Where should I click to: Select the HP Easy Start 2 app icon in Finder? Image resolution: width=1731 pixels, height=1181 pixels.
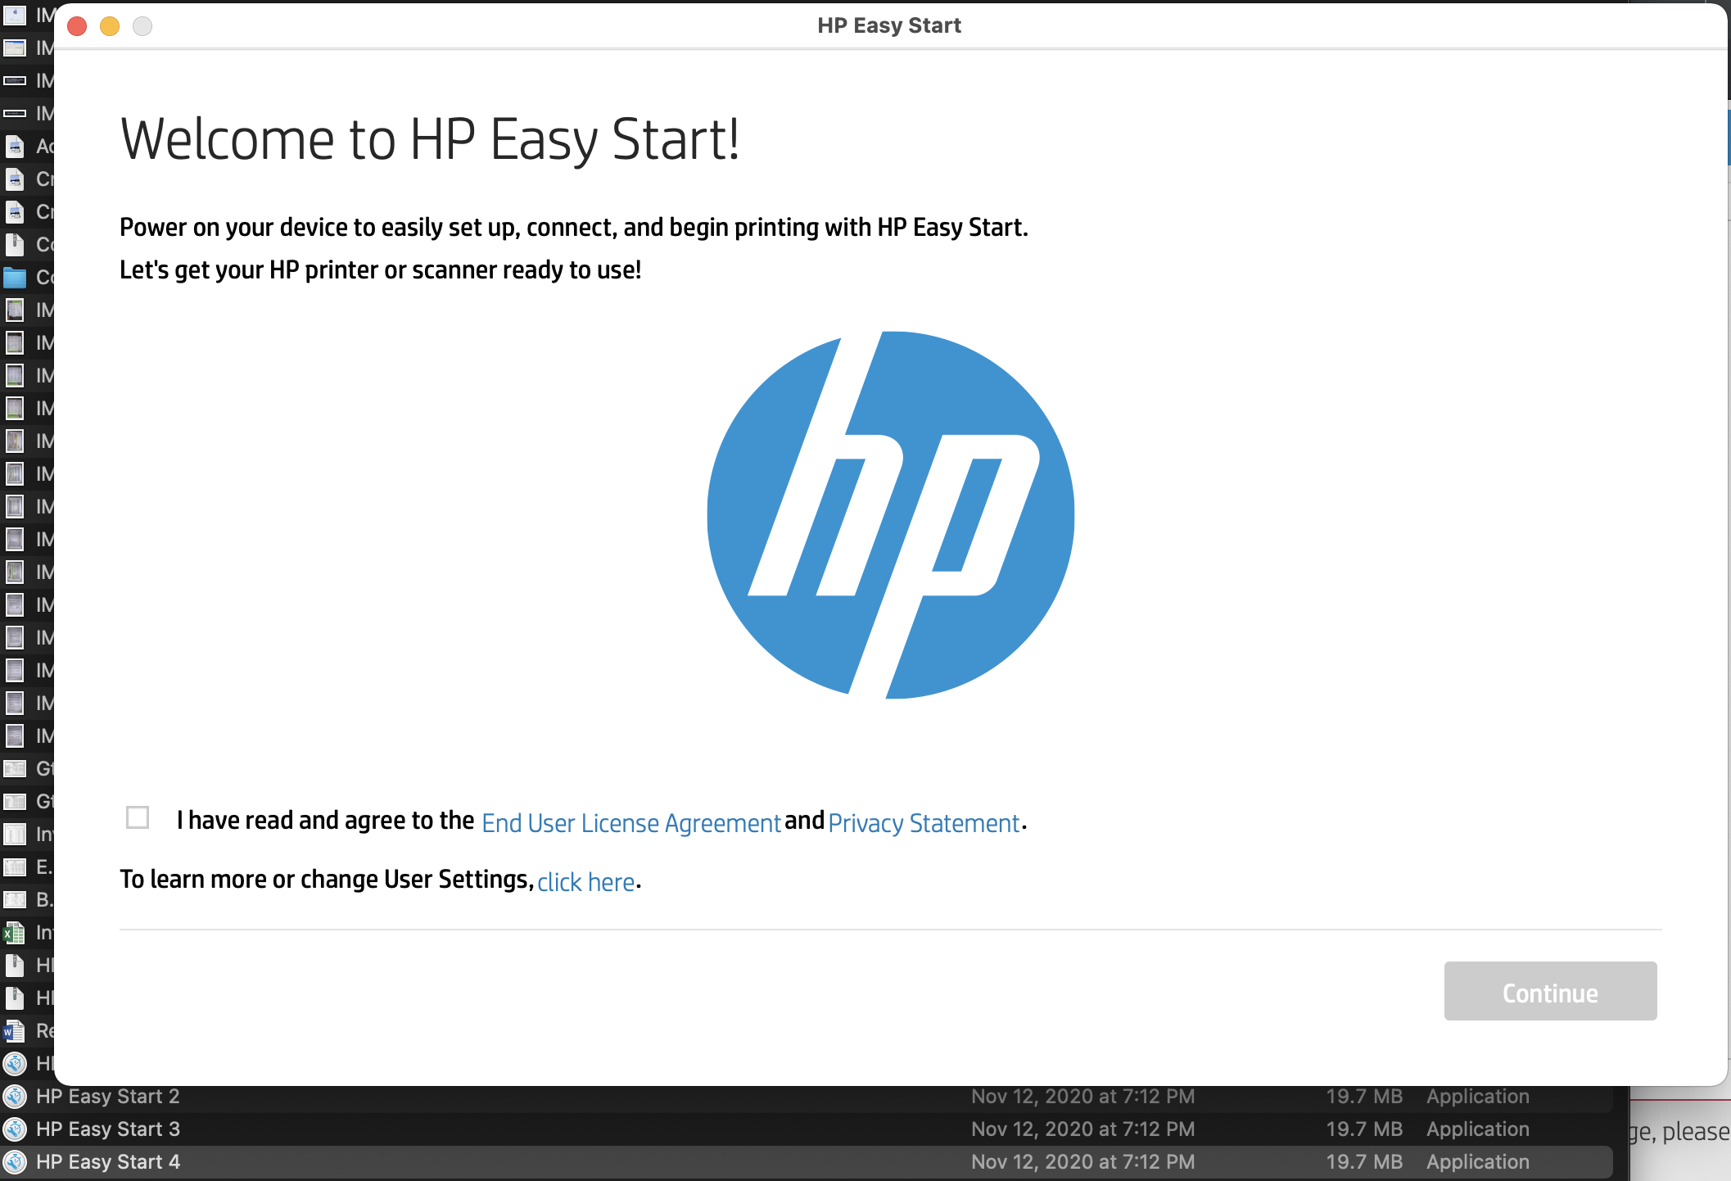point(15,1097)
